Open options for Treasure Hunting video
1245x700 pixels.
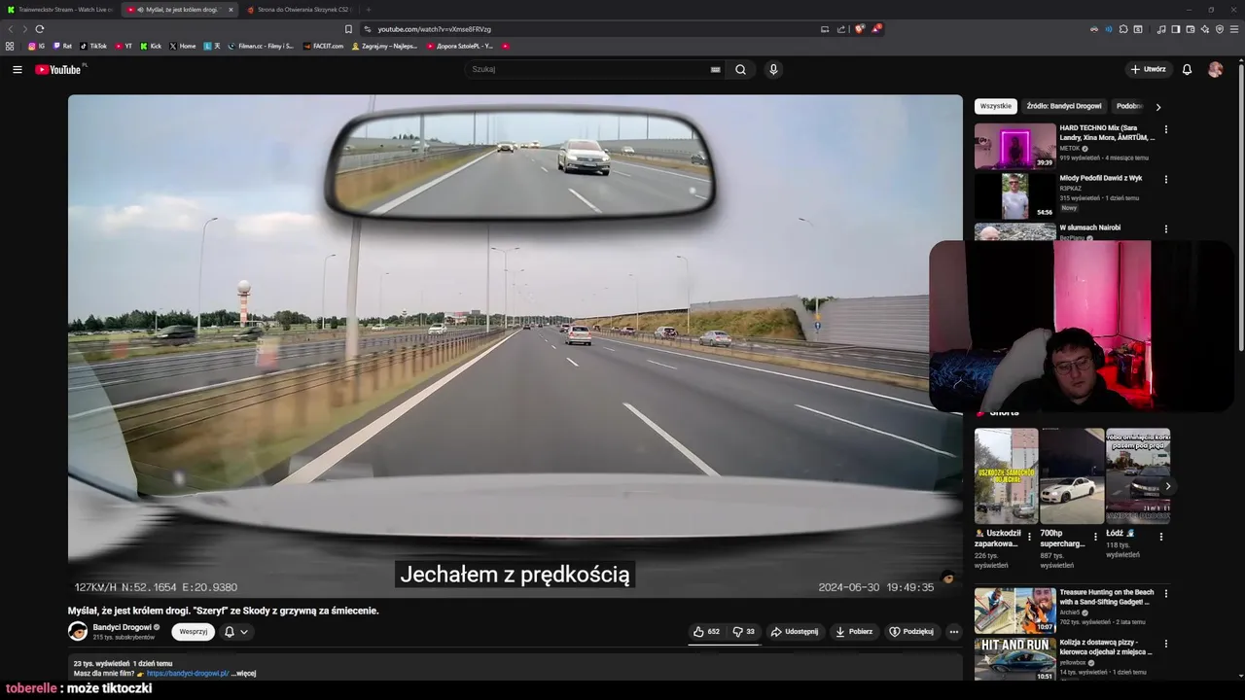click(1166, 593)
